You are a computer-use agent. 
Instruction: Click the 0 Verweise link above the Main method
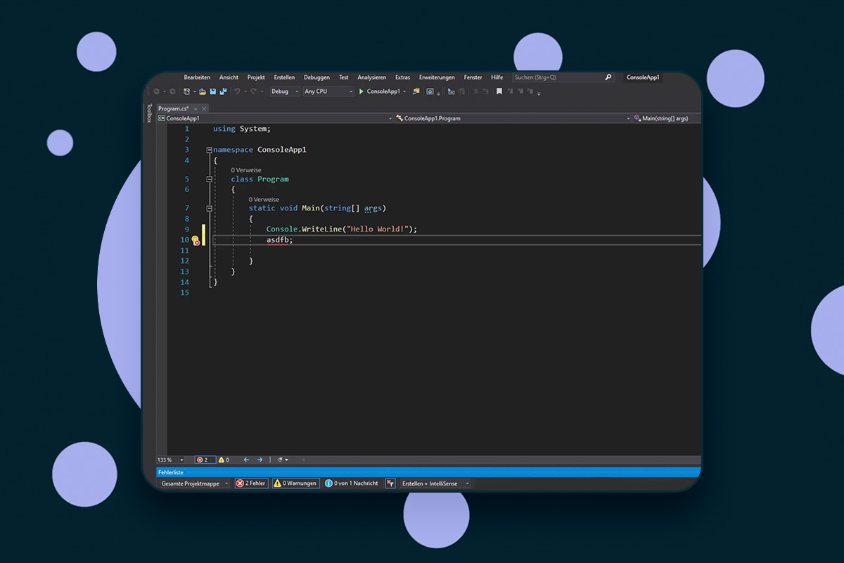pyautogui.click(x=264, y=199)
